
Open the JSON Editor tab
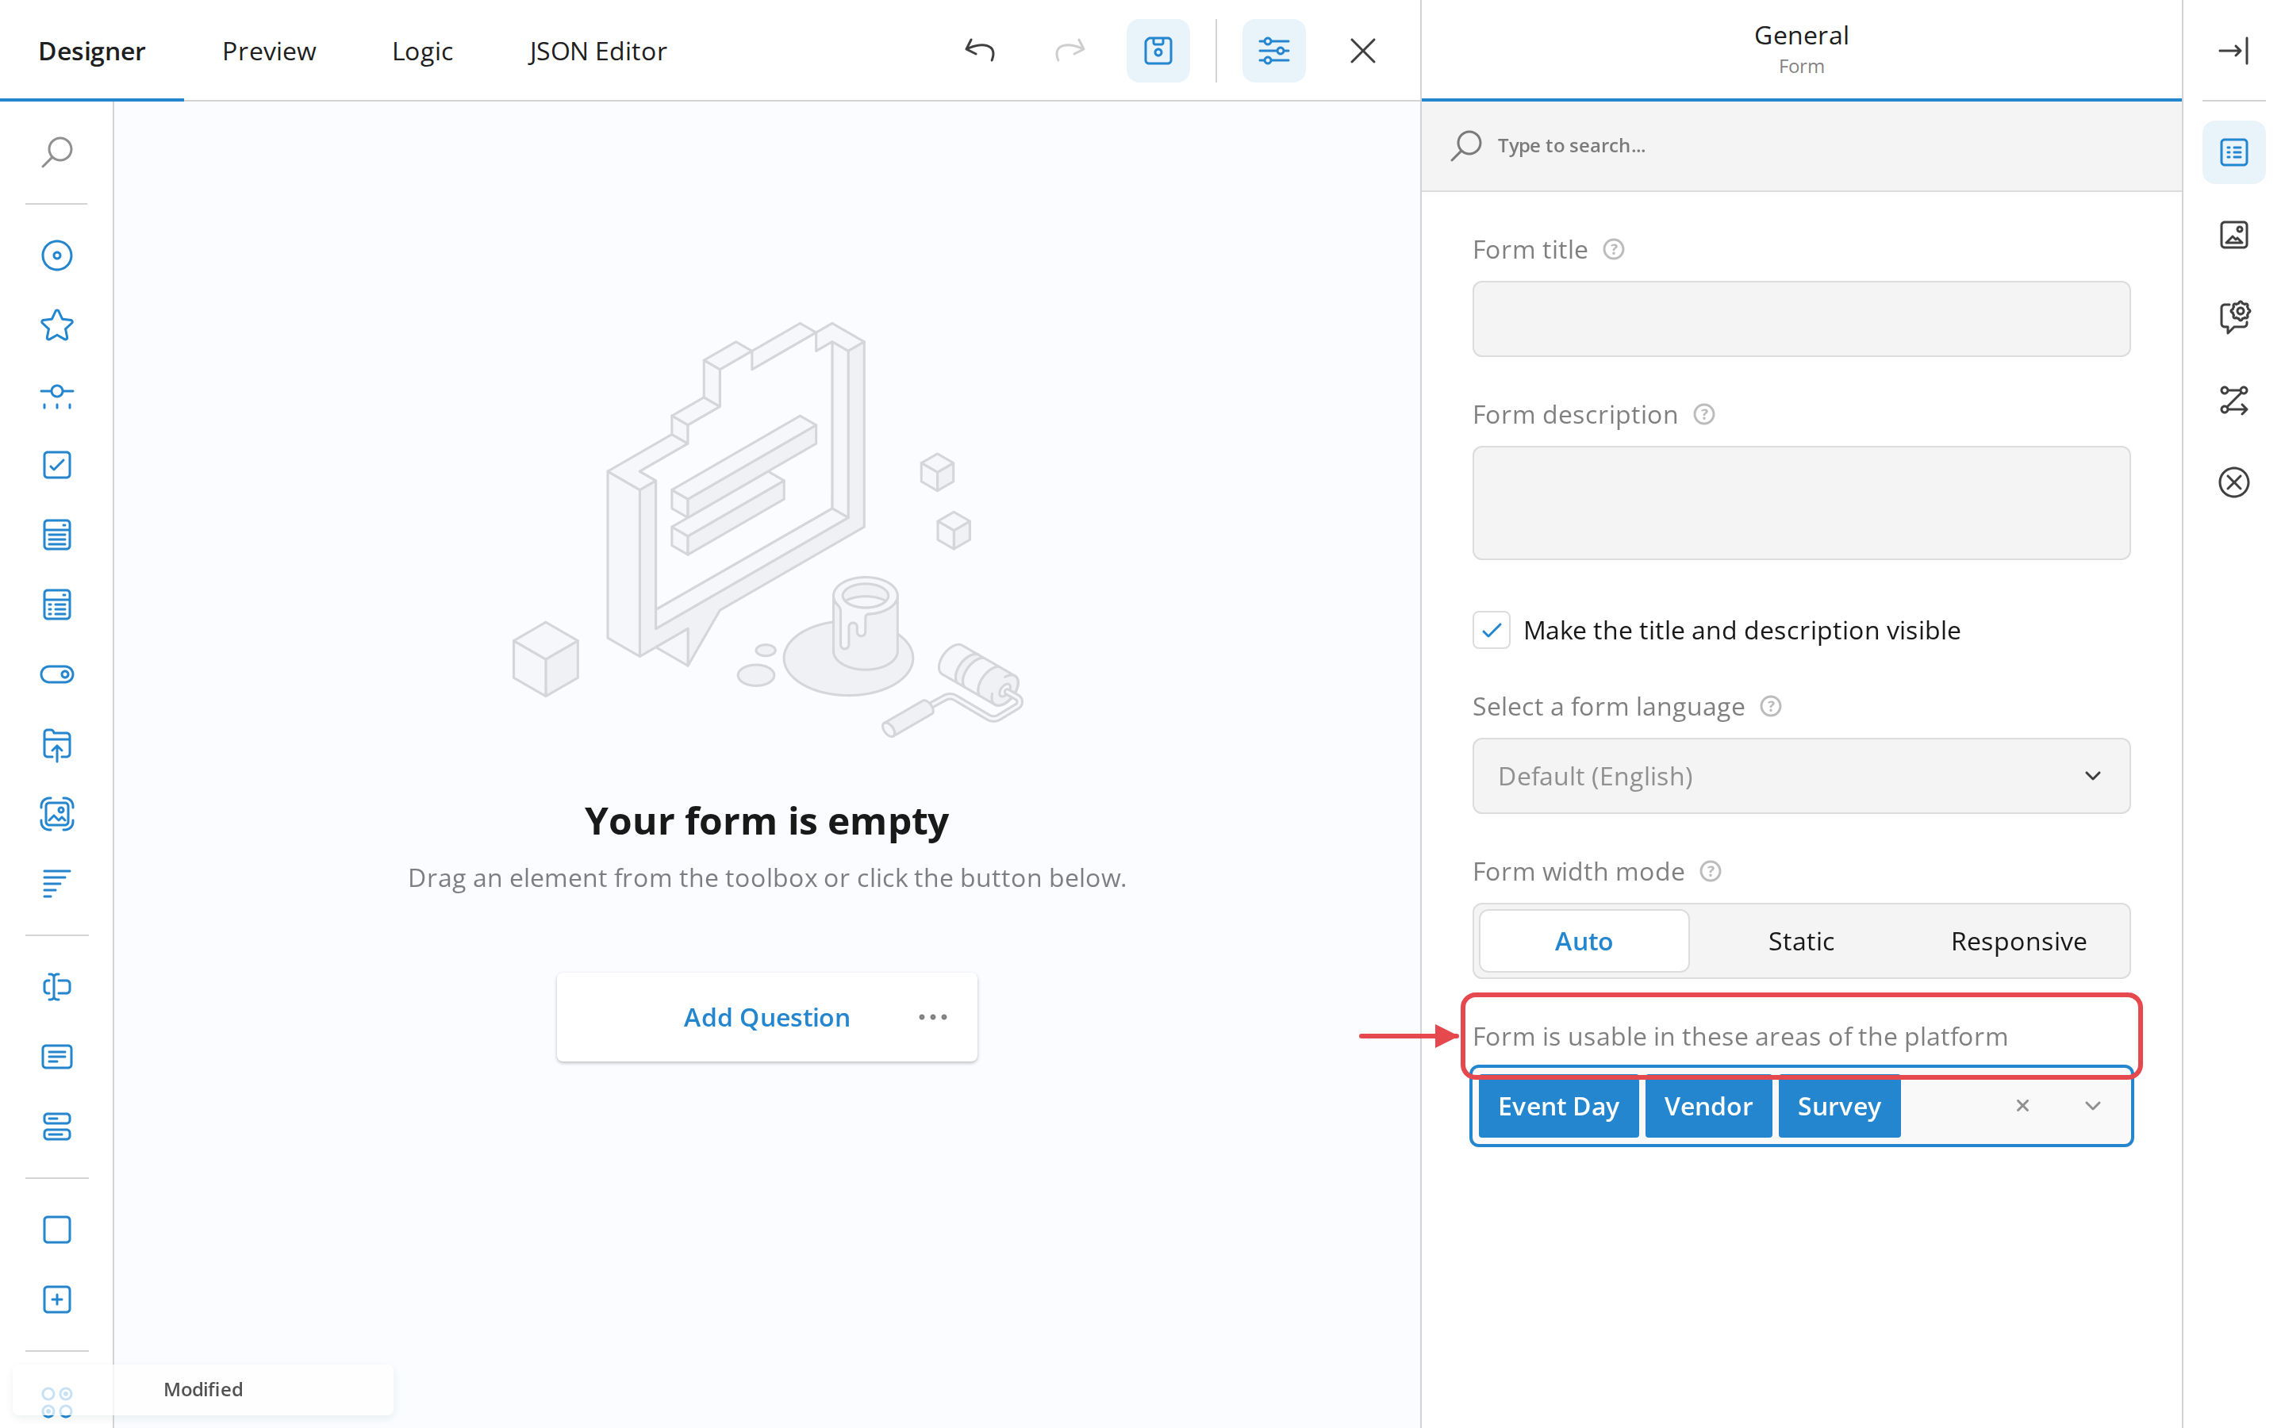tap(597, 51)
